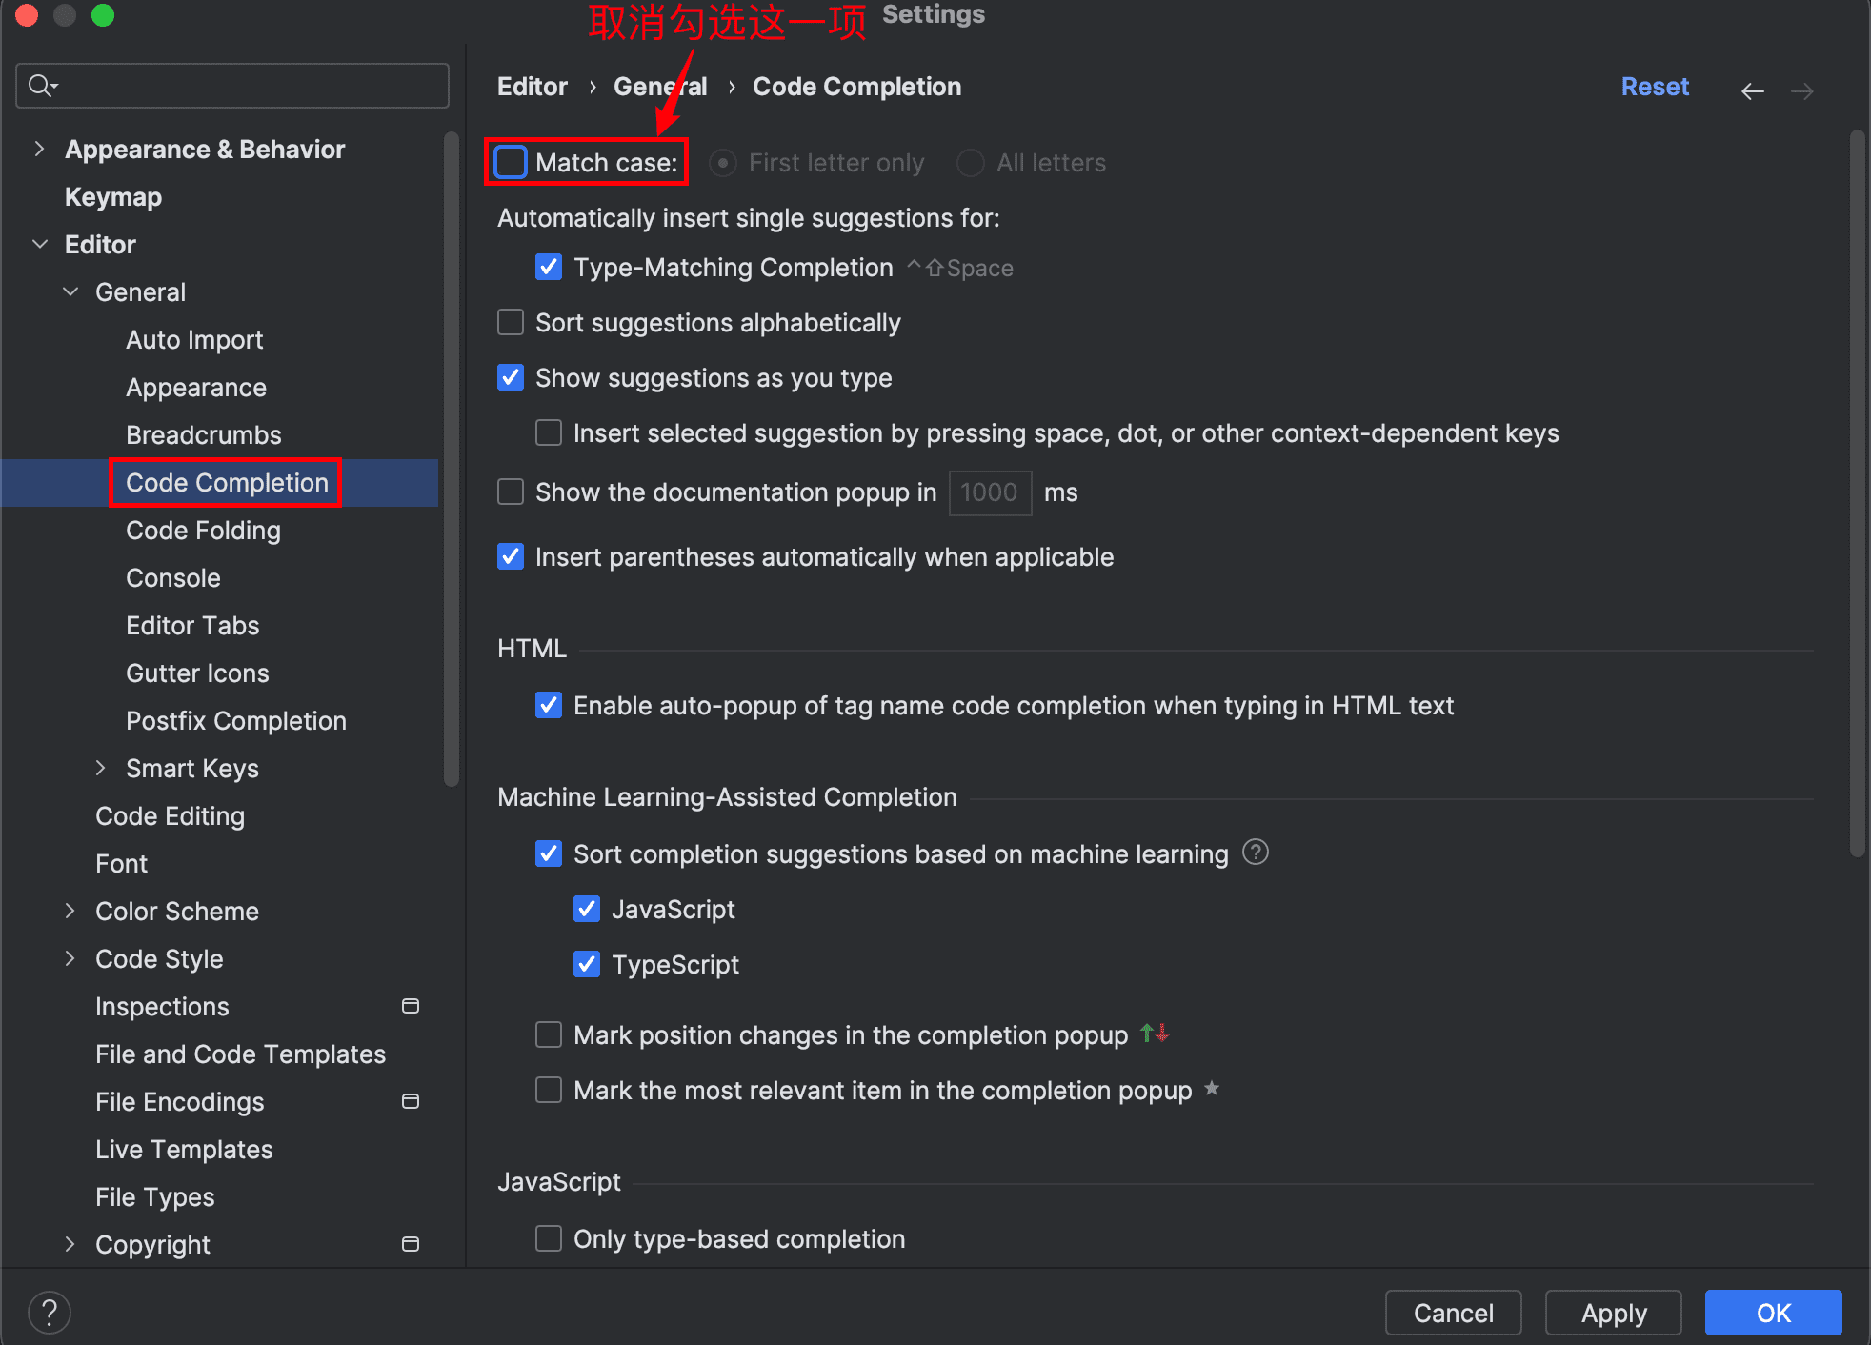
Task: Select Live Templates in sidebar
Action: pos(184,1150)
